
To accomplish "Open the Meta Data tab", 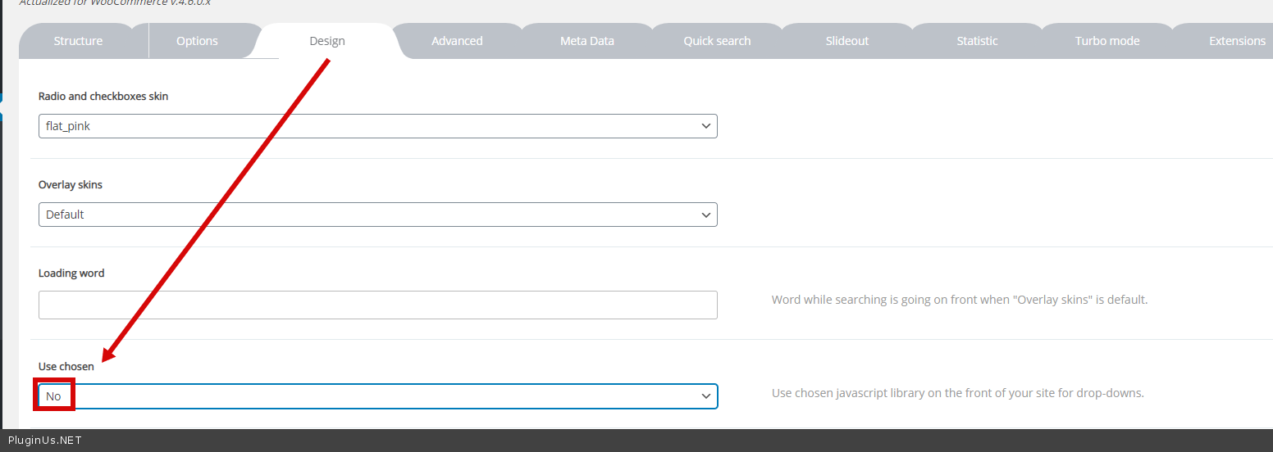I will pyautogui.click(x=586, y=41).
